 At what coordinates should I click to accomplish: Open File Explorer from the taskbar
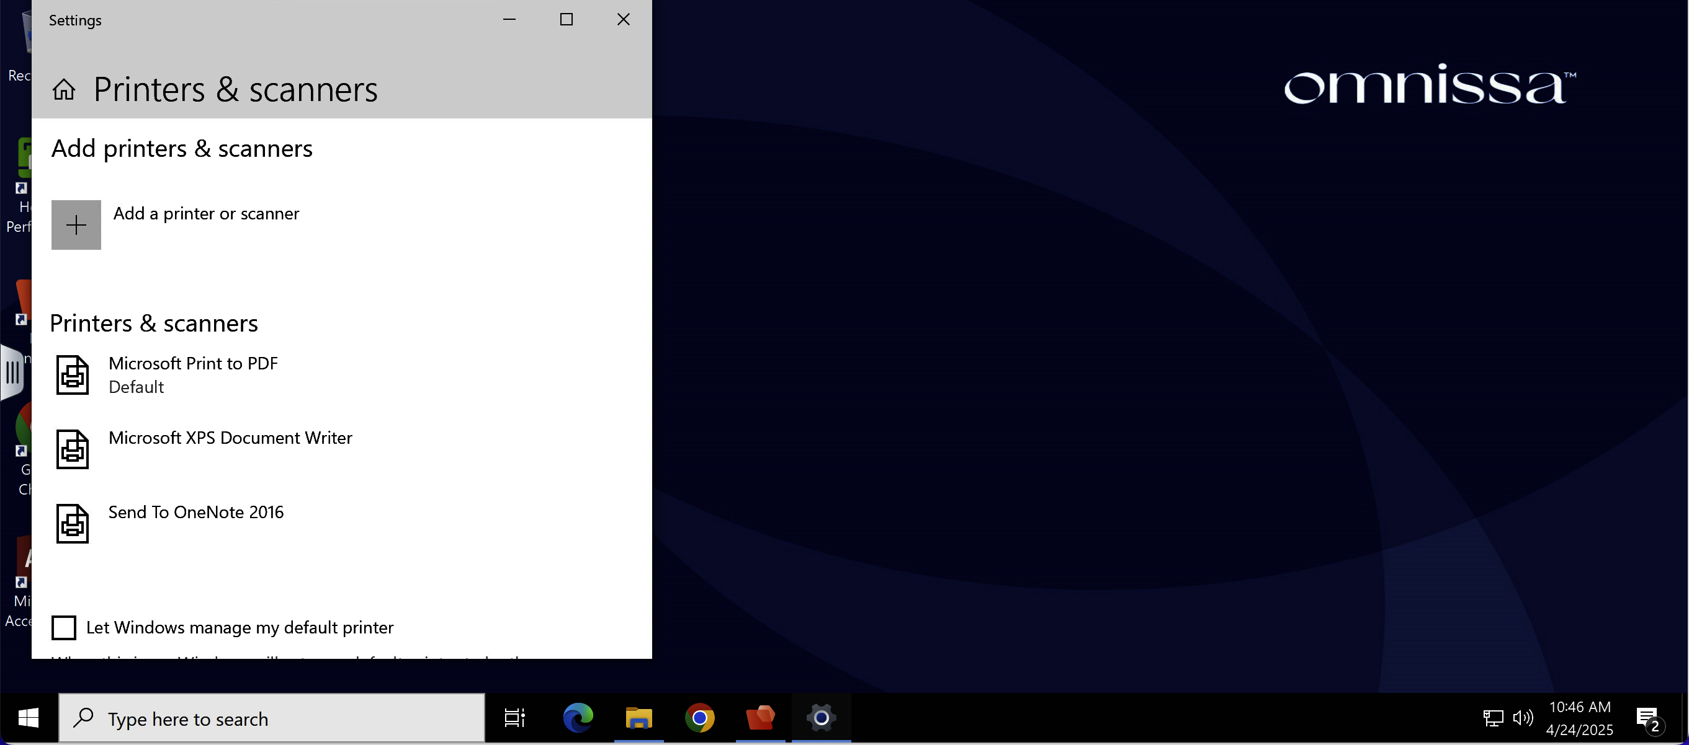[x=638, y=718]
